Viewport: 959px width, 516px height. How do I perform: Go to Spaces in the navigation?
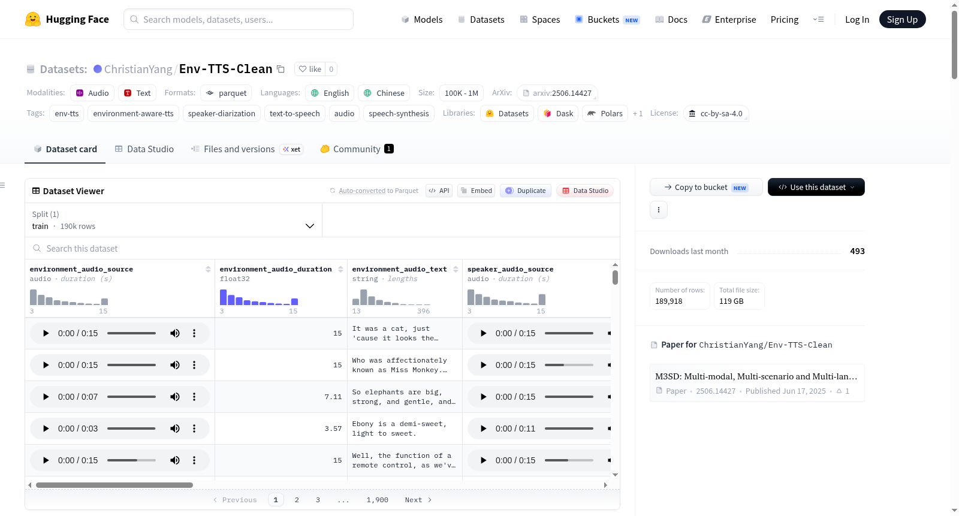click(x=539, y=19)
